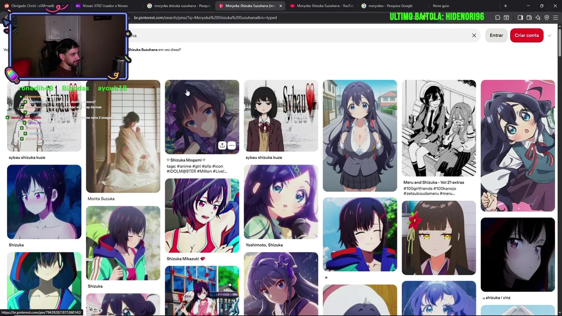Viewport: 562px width, 316px height.
Task: Open the browser extensions puzzle icon
Action: click(x=497, y=18)
